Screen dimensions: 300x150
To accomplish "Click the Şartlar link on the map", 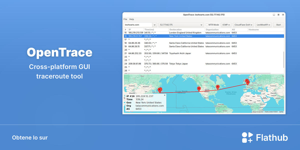I will (281, 112).
